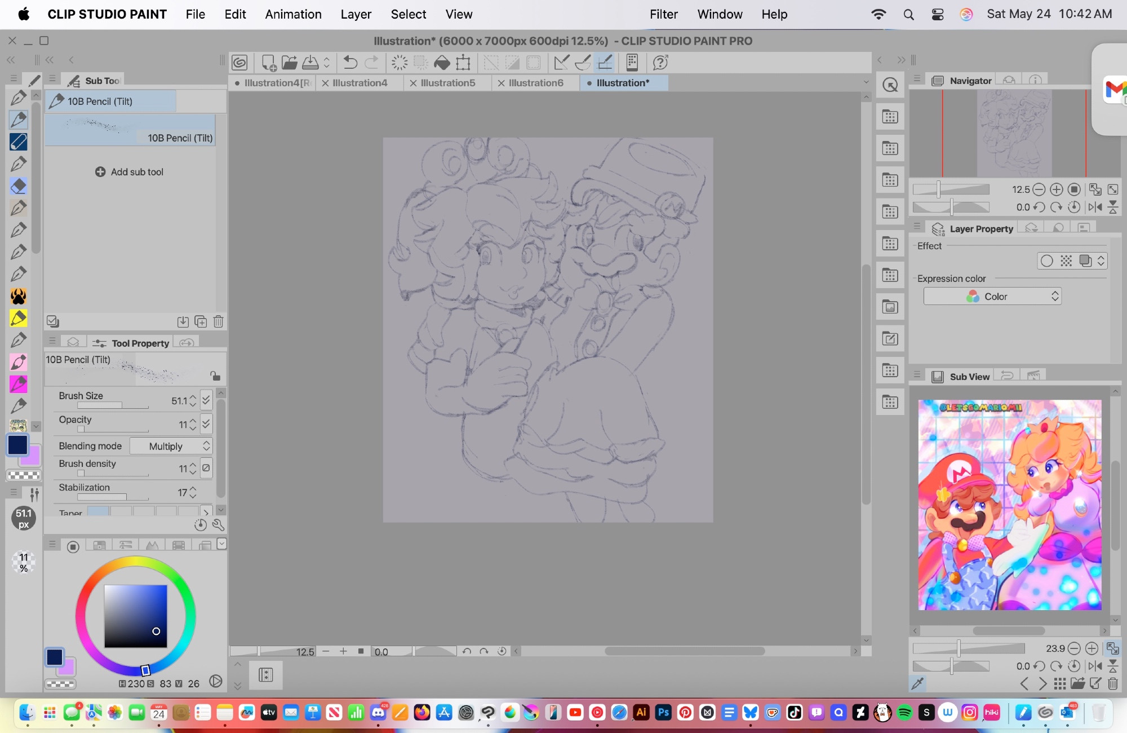
Task: Click the Open file folder icon
Action: click(290, 63)
